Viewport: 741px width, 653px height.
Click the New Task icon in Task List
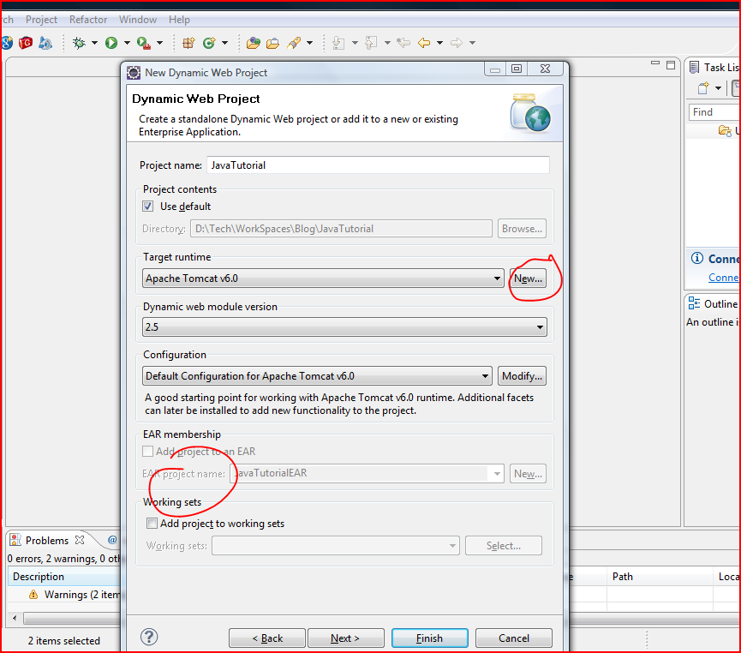[x=703, y=88]
